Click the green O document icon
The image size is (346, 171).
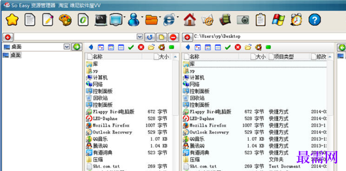pyautogui.click(x=83, y=20)
